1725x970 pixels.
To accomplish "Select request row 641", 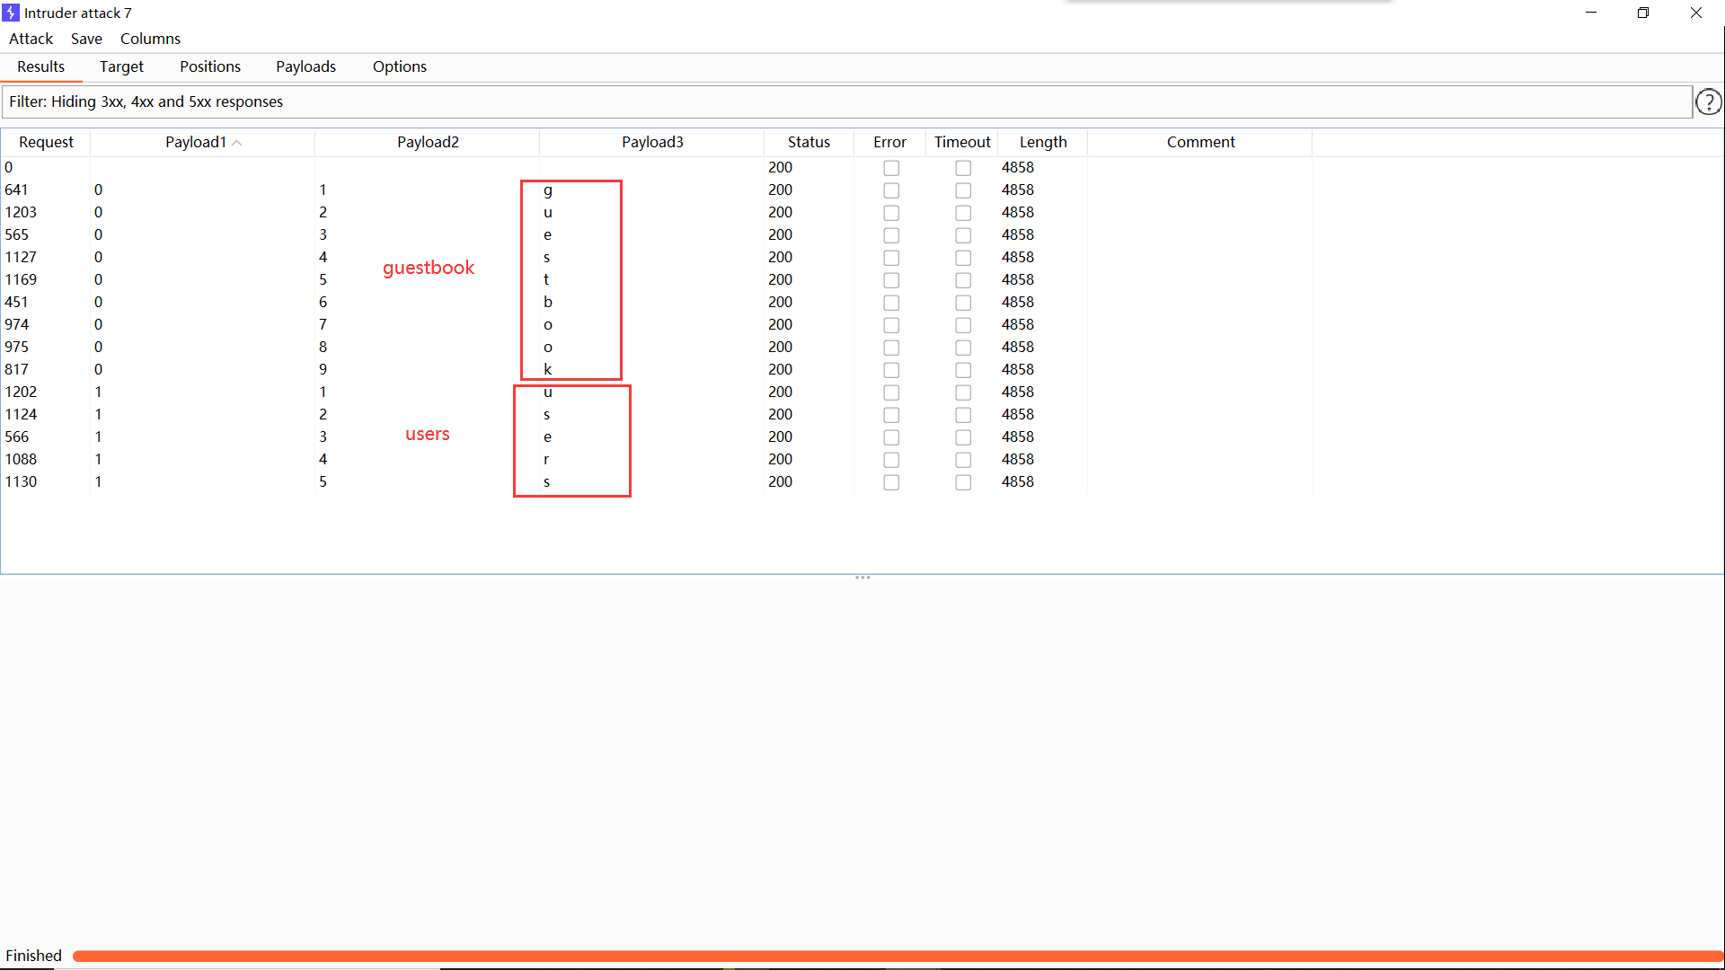I will coord(656,190).
